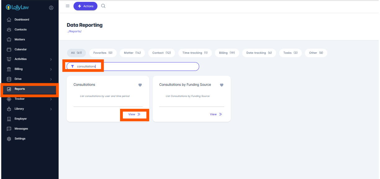Viewport: 380px width, 179px height.
Task: Click the Tracker icon in sidebar
Action: 9,99
